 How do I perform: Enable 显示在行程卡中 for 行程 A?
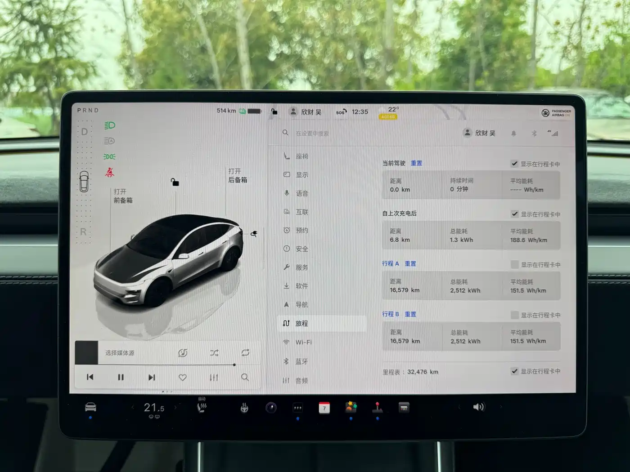(x=514, y=264)
